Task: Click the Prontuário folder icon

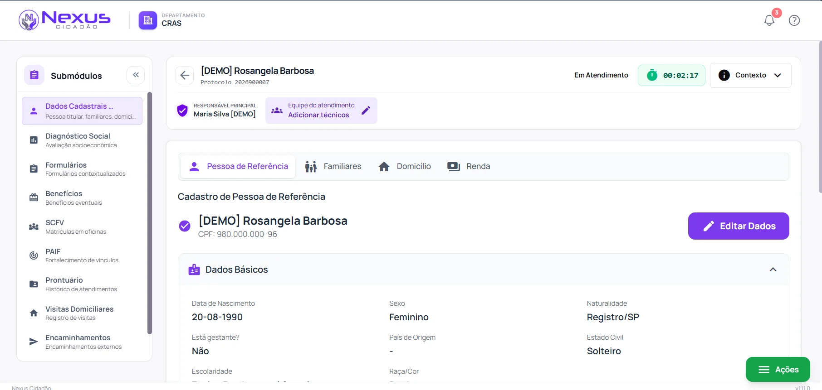Action: [x=34, y=284]
